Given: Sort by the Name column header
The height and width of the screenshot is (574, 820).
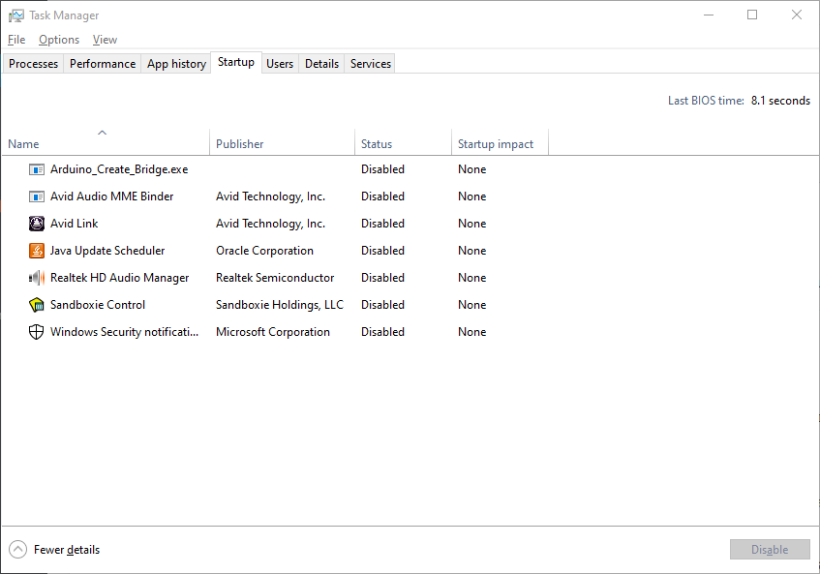Looking at the screenshot, I should click(x=106, y=141).
